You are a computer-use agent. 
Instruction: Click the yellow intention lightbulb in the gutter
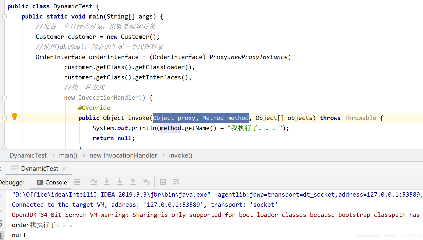(14, 116)
